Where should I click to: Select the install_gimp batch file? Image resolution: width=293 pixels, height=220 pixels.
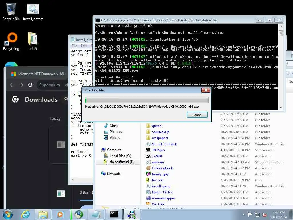click(158, 186)
